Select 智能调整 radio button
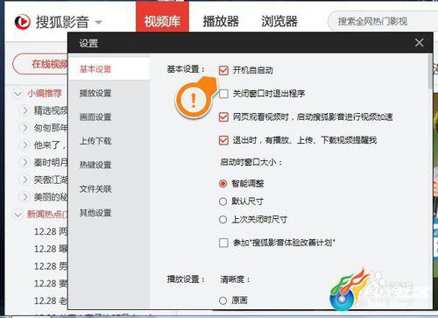Screen dimensions: 438x318 (223, 183)
